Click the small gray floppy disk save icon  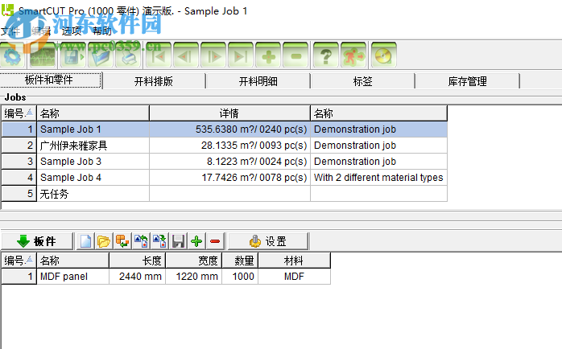178,241
